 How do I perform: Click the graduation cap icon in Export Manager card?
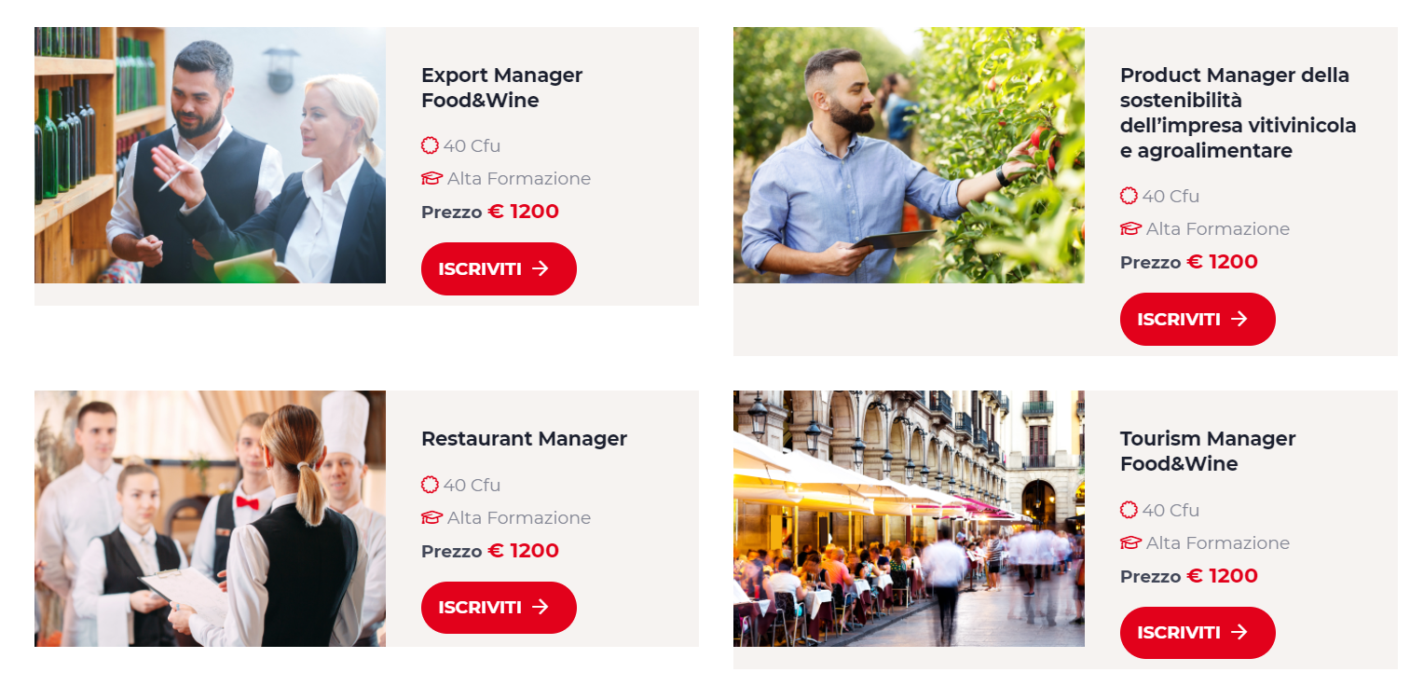tap(431, 178)
